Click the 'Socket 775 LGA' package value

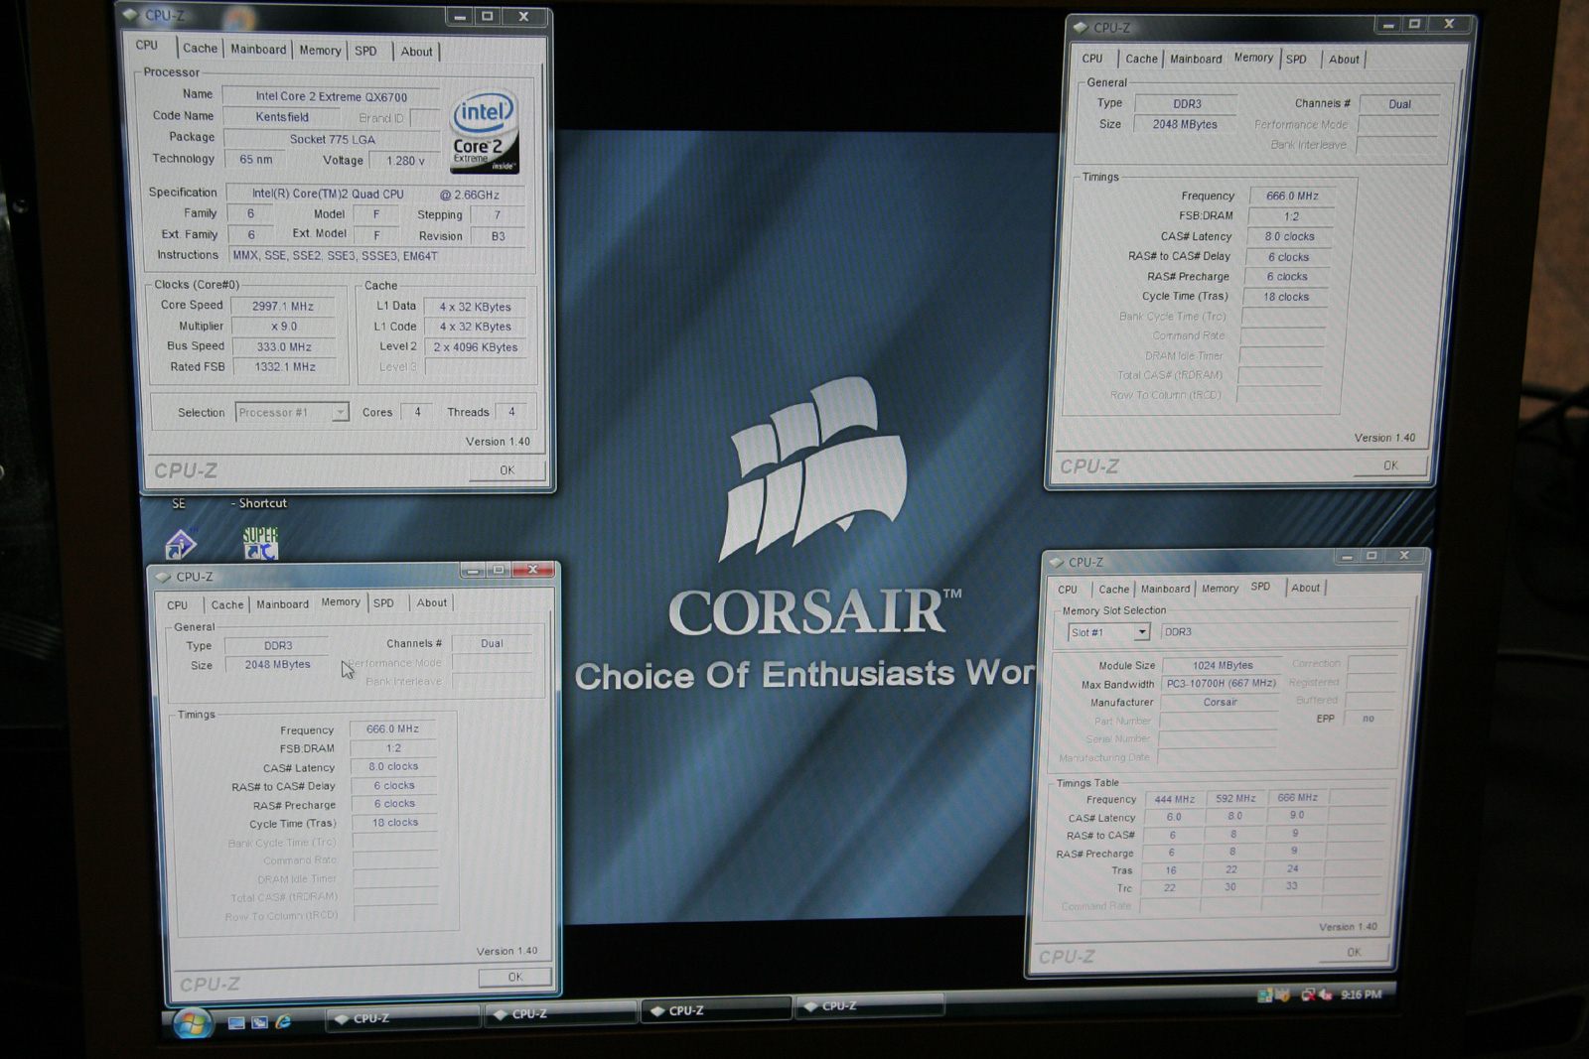333,139
